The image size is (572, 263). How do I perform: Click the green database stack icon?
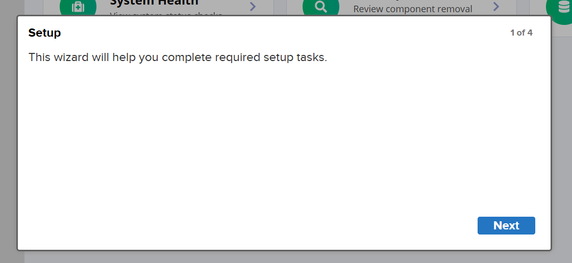coord(561,7)
